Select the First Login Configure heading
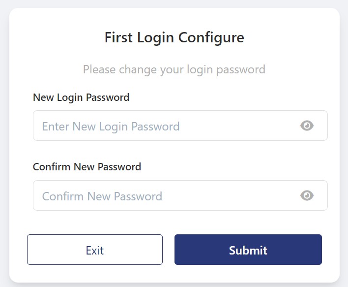 tap(174, 37)
